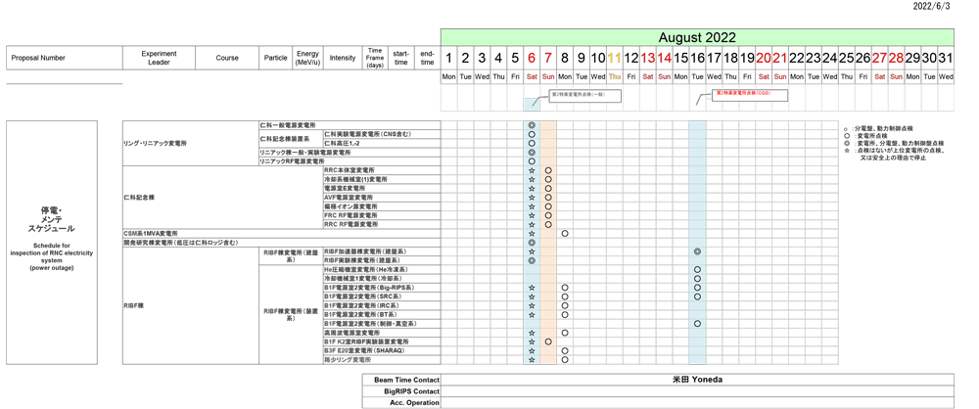Click the Particle column header
This screenshot has width=979, height=409.
(276, 58)
